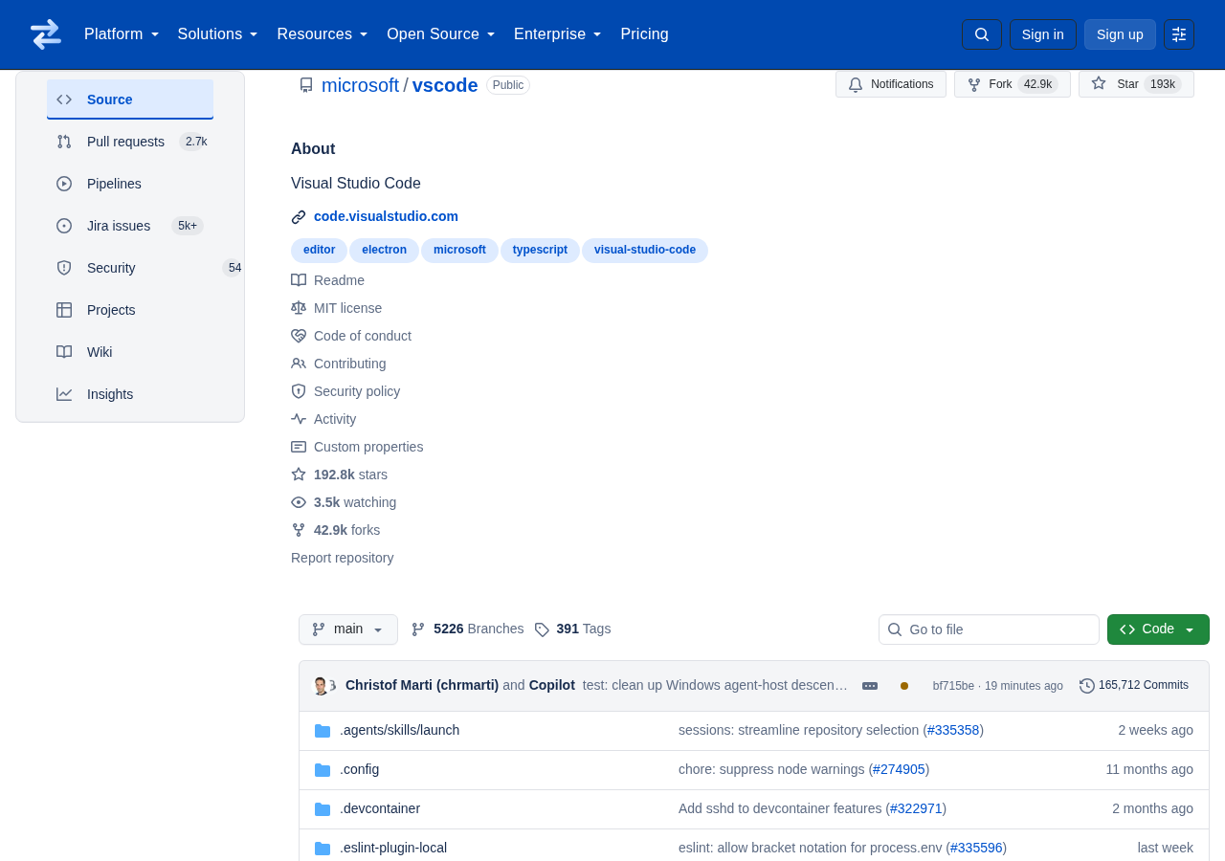Open the search magnifier button
Image resolution: width=1225 pixels, height=861 pixels.
click(x=982, y=34)
